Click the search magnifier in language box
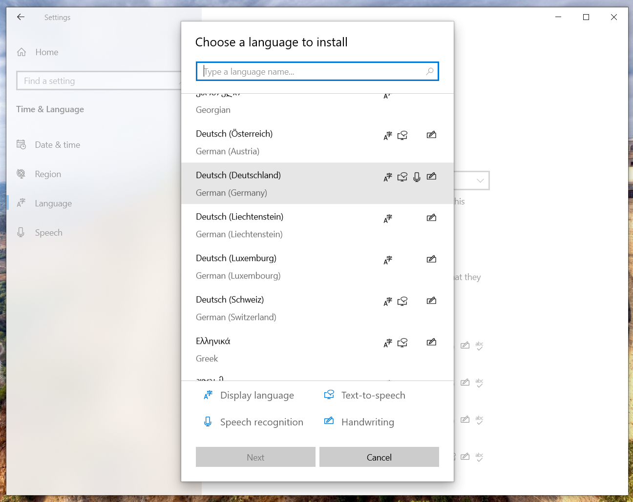This screenshot has height=502, width=633. point(429,71)
